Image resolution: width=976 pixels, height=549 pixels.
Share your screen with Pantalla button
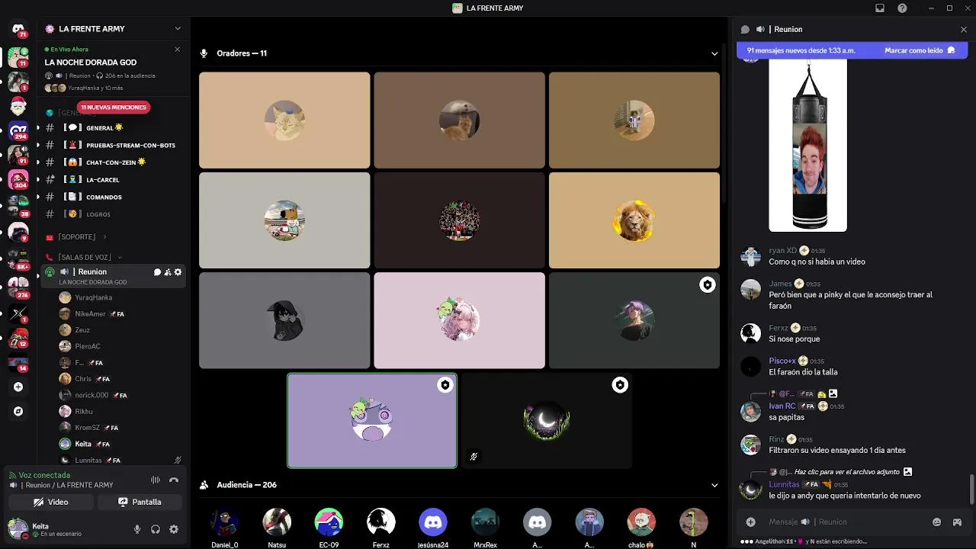pyautogui.click(x=140, y=502)
